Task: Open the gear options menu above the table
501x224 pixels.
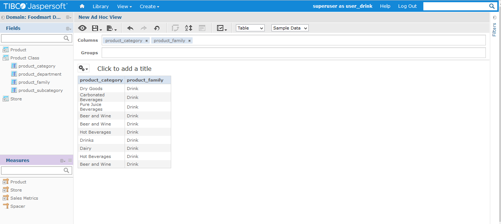Action: click(84, 68)
